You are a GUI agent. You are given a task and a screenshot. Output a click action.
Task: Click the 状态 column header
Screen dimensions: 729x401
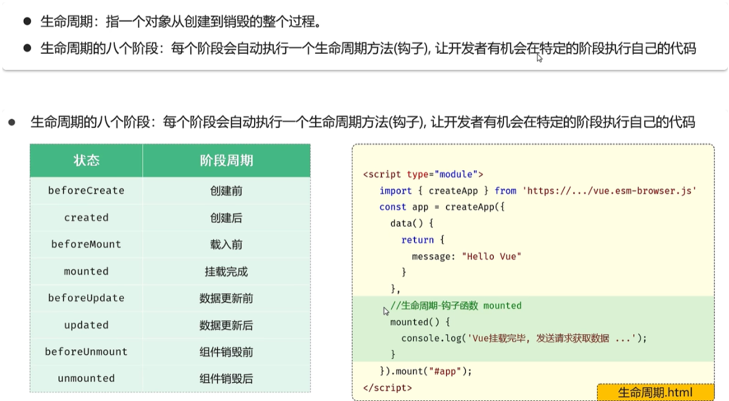click(86, 161)
